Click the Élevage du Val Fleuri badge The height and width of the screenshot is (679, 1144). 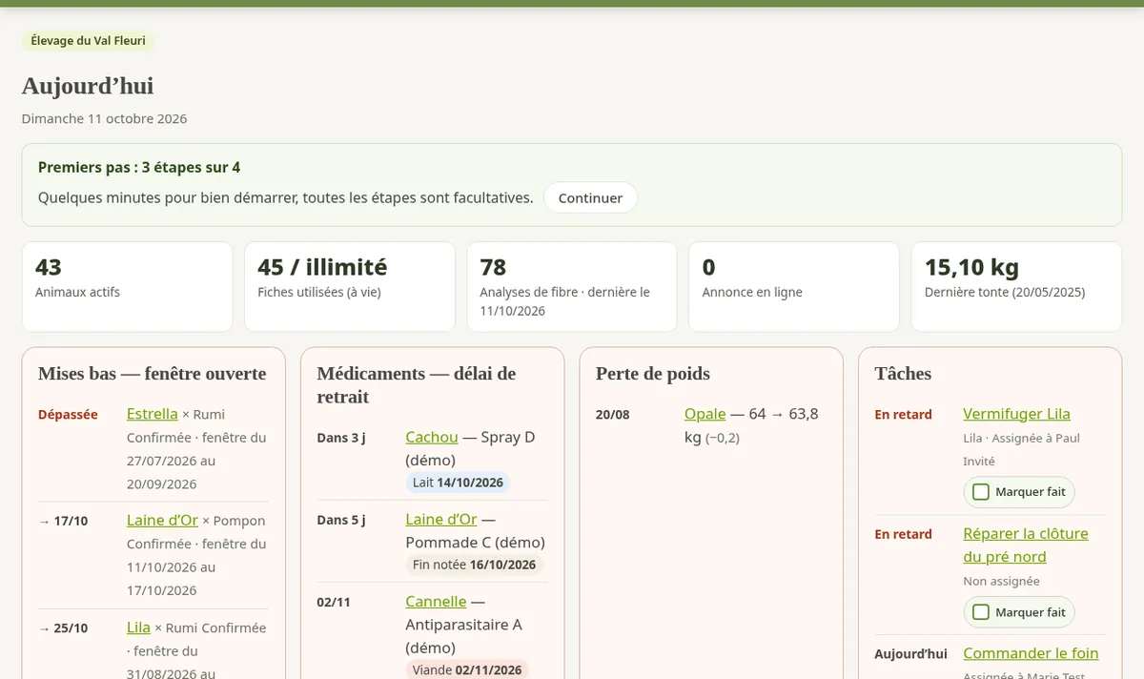point(88,41)
